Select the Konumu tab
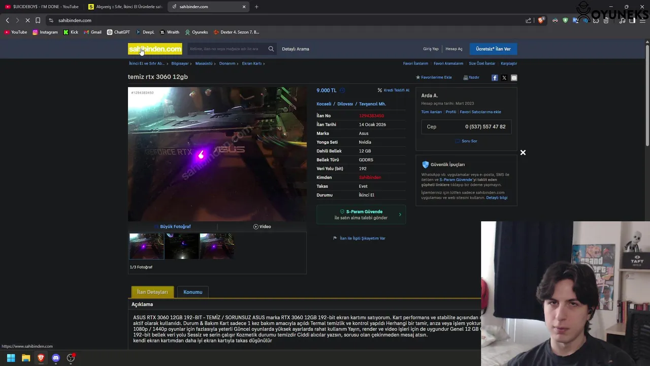650x366 pixels. [193, 292]
